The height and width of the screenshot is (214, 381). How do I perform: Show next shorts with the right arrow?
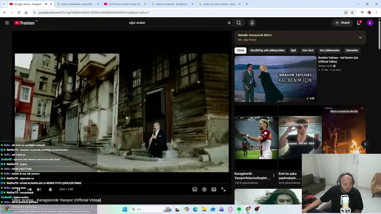click(x=365, y=144)
